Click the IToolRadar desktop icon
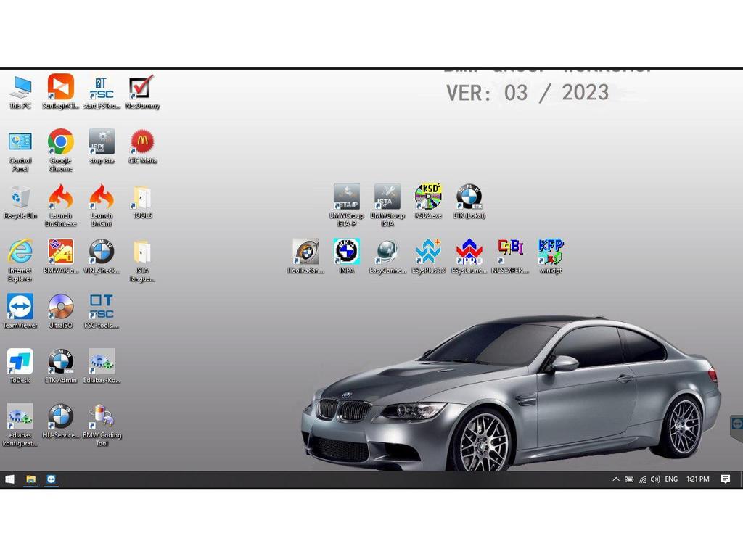The image size is (743, 557). pos(305,252)
